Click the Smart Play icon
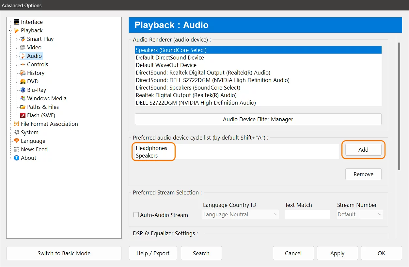 [23, 39]
